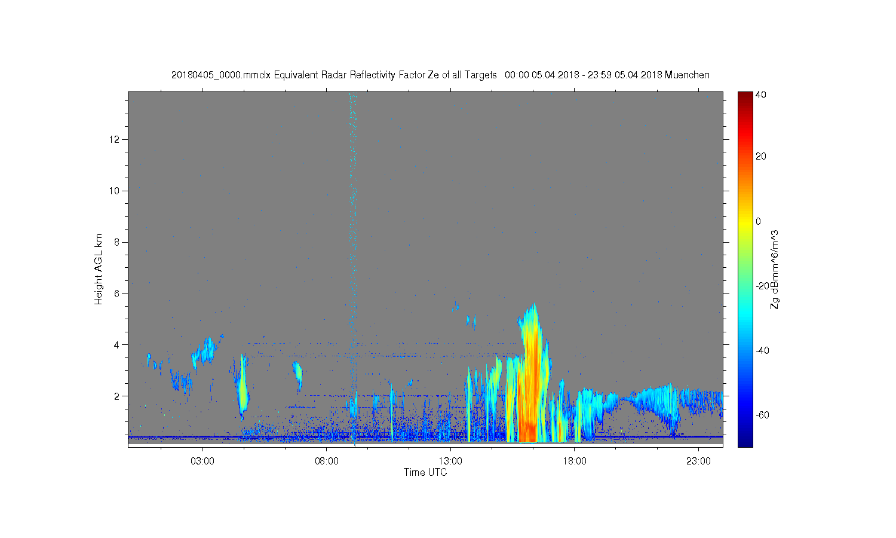Image resolution: width=896 pixels, height=538 pixels.
Task: Click the colorbar label '-20'
Action: [x=762, y=286]
